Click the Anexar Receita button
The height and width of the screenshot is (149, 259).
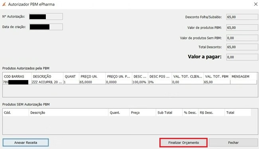26,143
